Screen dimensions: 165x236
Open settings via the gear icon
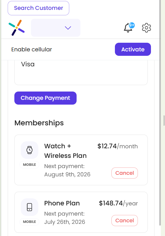pyautogui.click(x=146, y=28)
